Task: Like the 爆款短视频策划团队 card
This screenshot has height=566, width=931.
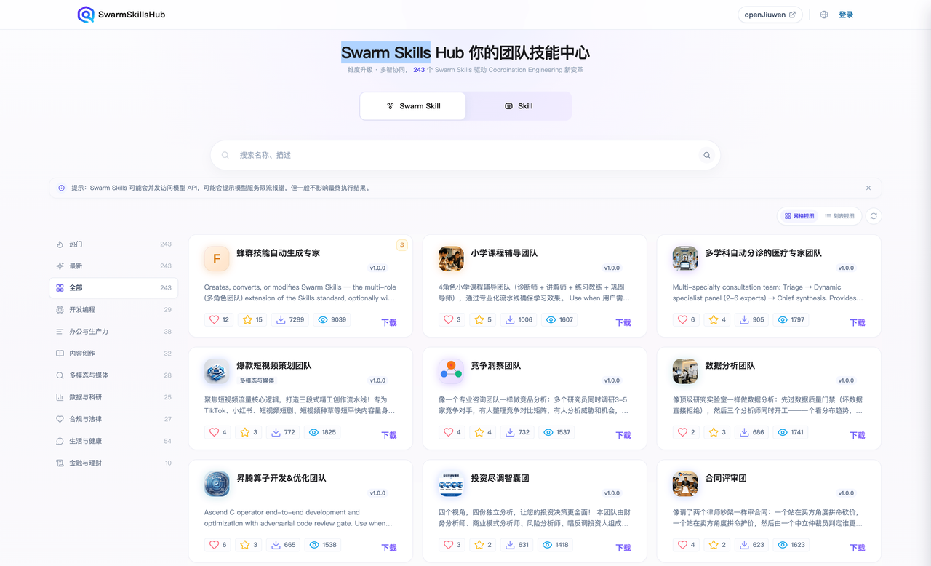Action: point(214,432)
